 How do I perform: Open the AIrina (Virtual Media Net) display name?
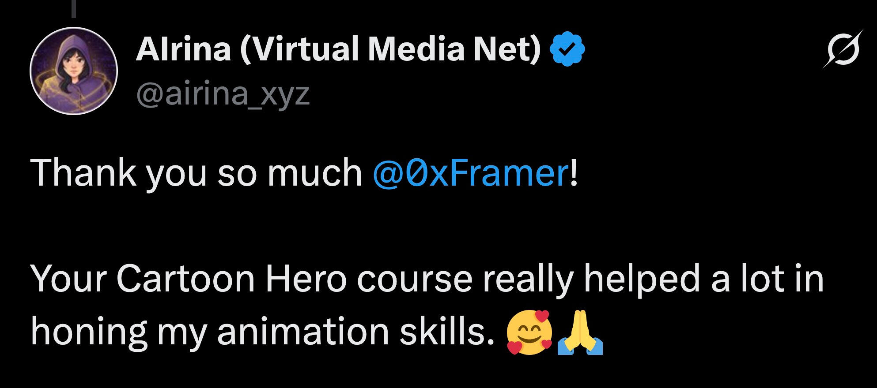click(338, 48)
